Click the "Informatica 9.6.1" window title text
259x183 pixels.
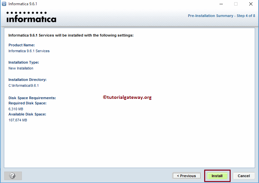[23, 4]
